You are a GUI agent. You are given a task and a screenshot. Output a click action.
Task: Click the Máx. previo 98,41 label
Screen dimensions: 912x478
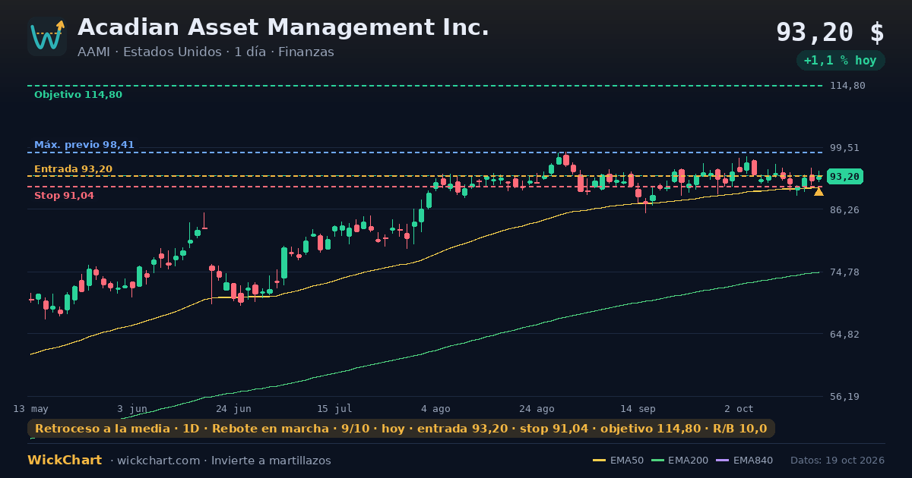click(84, 145)
